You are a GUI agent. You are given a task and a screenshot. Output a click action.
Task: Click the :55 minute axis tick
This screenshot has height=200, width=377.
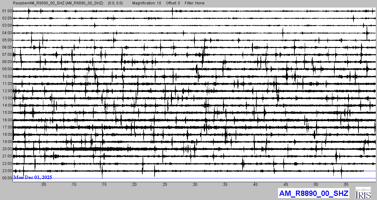tap(346, 185)
